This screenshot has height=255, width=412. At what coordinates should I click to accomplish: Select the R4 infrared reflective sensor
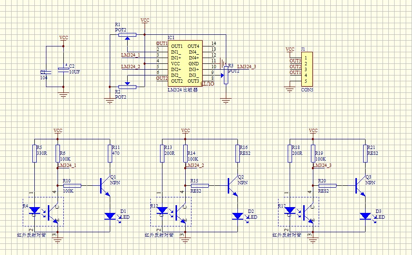click(x=42, y=212)
